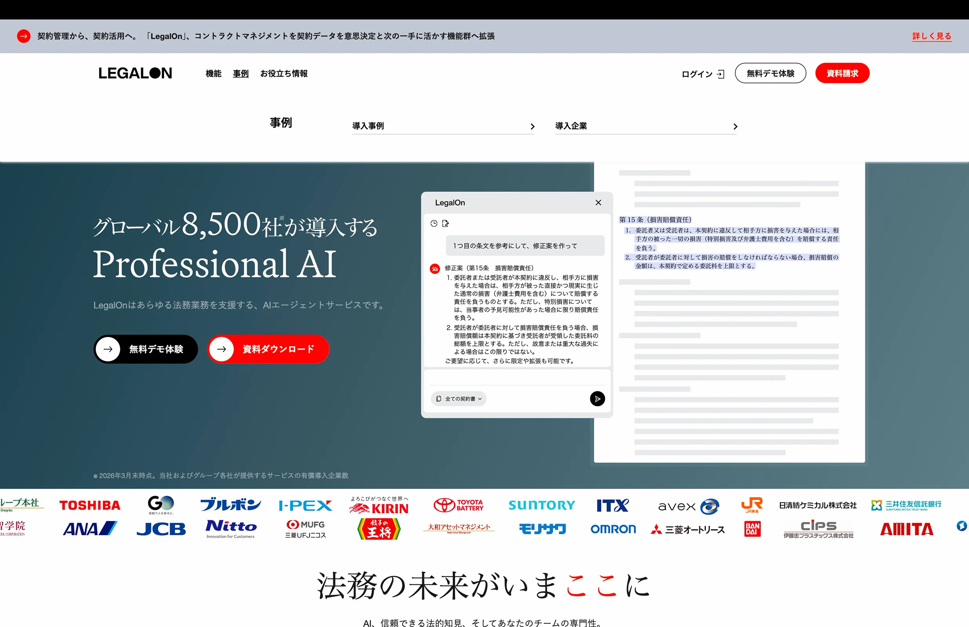The image size is (969, 627).
Task: Click the ブルボン logo
Action: tap(230, 505)
